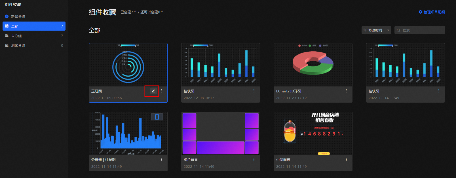Open the 测试分组 folder group
The width and height of the screenshot is (456, 178).
pyautogui.click(x=34, y=45)
